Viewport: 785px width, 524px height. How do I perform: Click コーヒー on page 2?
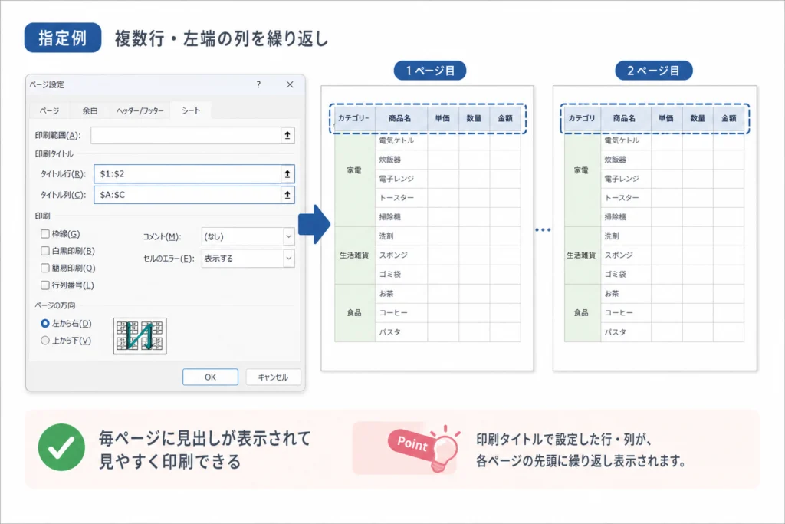pos(619,312)
